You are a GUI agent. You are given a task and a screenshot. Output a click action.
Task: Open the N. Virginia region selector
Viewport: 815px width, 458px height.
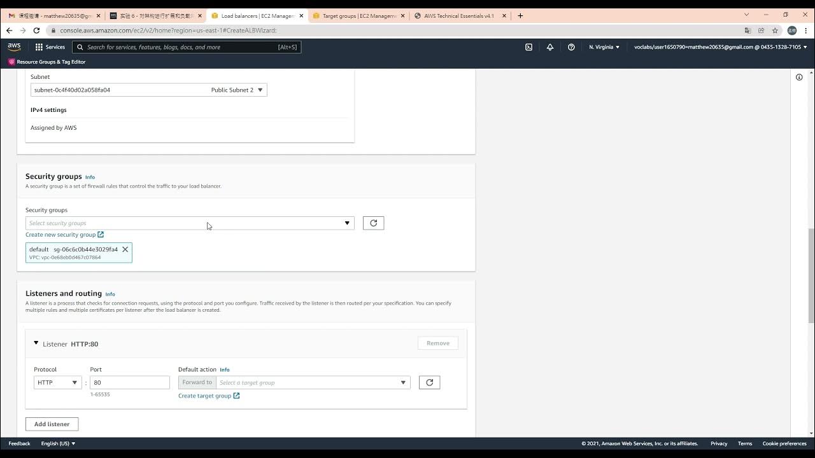[604, 47]
